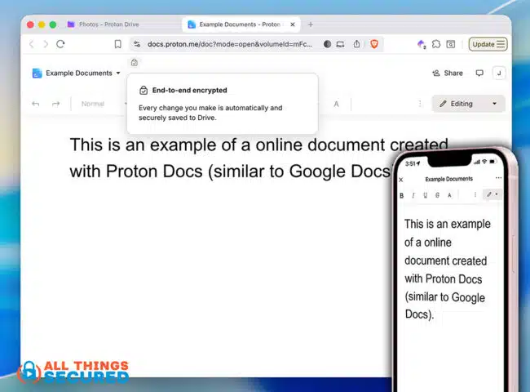530x392 pixels.
Task: Open the phone pencil editing mode dropdown
Action: (x=492, y=194)
